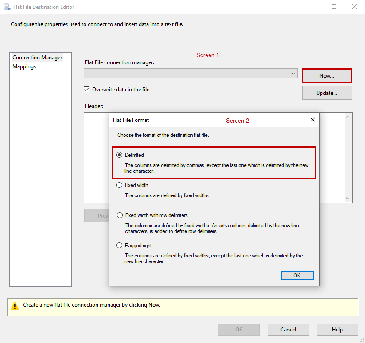Click the Update button
This screenshot has height=343, width=365.
click(326, 93)
